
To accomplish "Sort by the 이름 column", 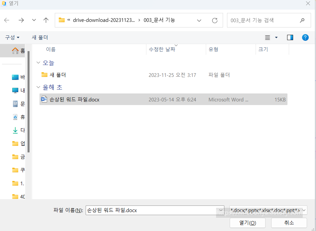I will (x=50, y=49).
